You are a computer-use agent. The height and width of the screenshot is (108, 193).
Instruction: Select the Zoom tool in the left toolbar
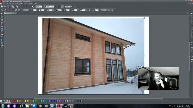point(2,46)
